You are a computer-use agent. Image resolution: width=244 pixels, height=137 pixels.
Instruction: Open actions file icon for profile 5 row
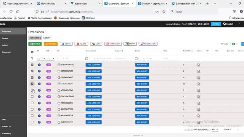coord(199,103)
